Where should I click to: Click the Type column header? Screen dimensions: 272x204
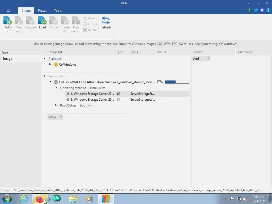point(122,52)
